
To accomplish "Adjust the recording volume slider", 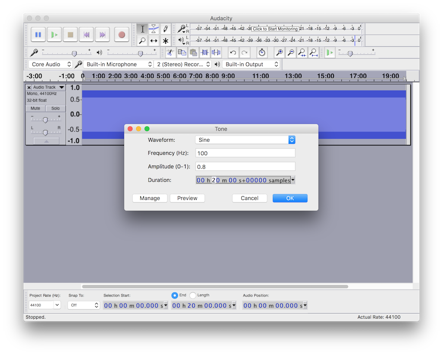I will [74, 53].
